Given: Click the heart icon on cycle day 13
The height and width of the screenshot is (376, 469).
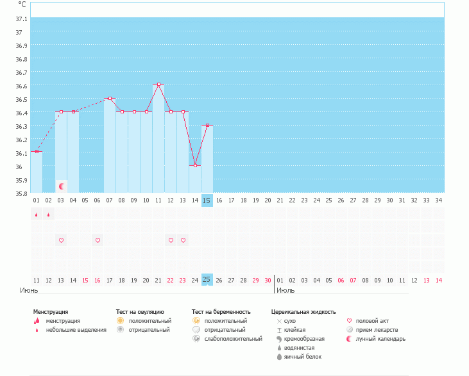Looking at the screenshot, I should 183,241.
